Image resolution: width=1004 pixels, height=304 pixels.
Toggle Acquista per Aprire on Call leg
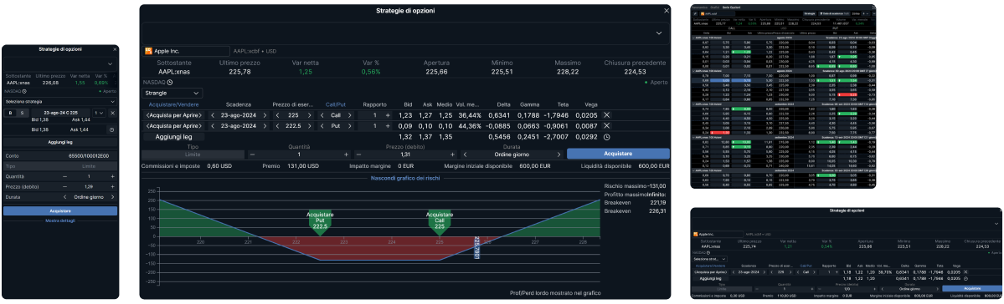[174, 115]
